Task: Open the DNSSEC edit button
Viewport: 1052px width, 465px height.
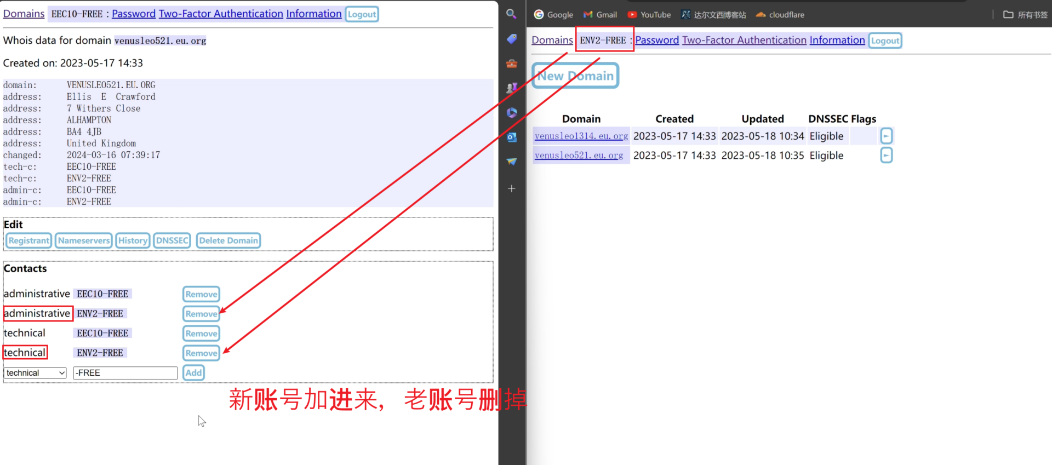Action: tap(172, 240)
